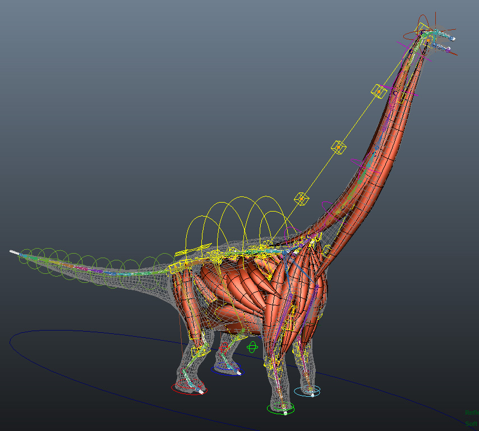Viewport: 479px width, 431px height.
Task: Select the top yellow cube neck control
Action: click(379, 91)
